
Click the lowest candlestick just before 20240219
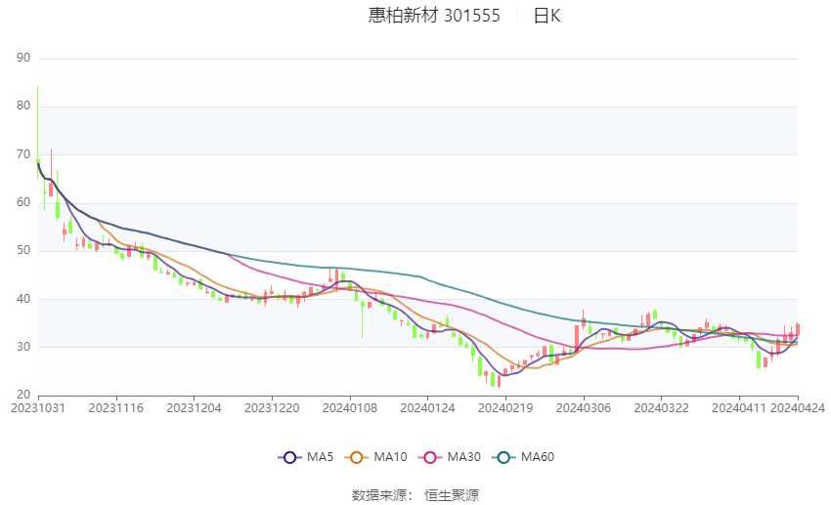(x=500, y=381)
